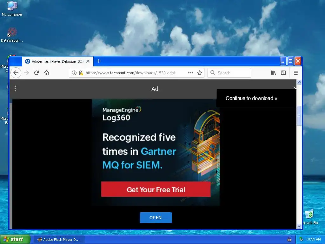Toggle the sidebar view icon
Screen dimensions: 325x244
(x=283, y=73)
